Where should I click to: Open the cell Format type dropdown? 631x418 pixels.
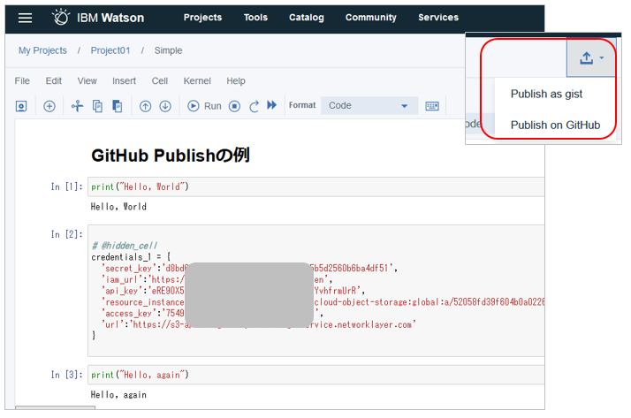(369, 105)
